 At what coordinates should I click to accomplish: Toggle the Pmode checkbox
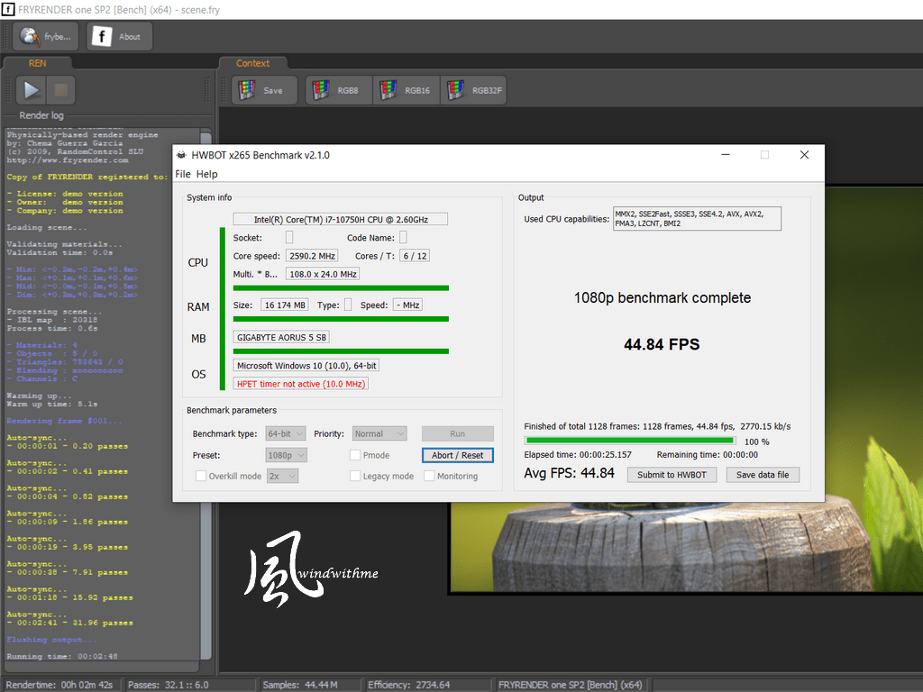click(x=355, y=455)
